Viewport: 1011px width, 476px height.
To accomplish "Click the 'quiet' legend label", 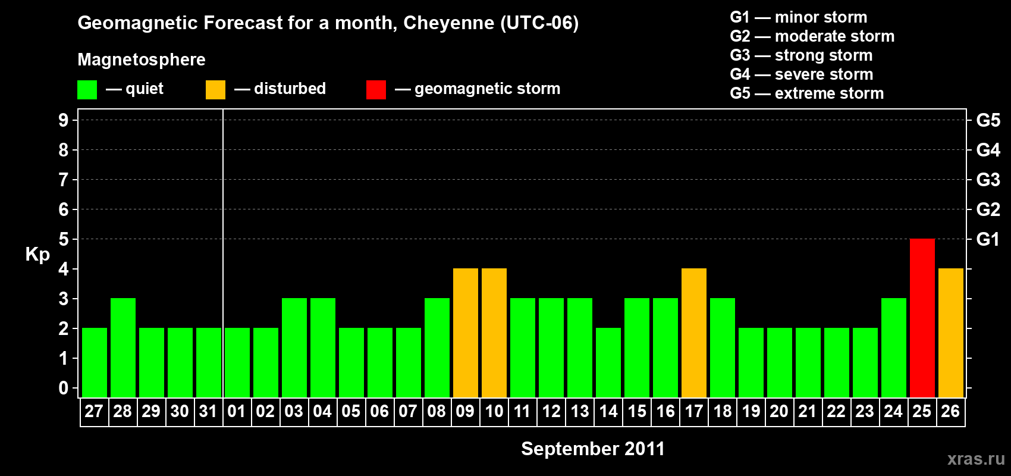I will tap(145, 89).
